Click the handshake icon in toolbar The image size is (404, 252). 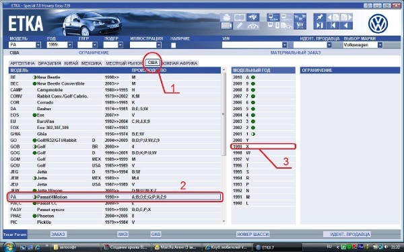(253, 17)
